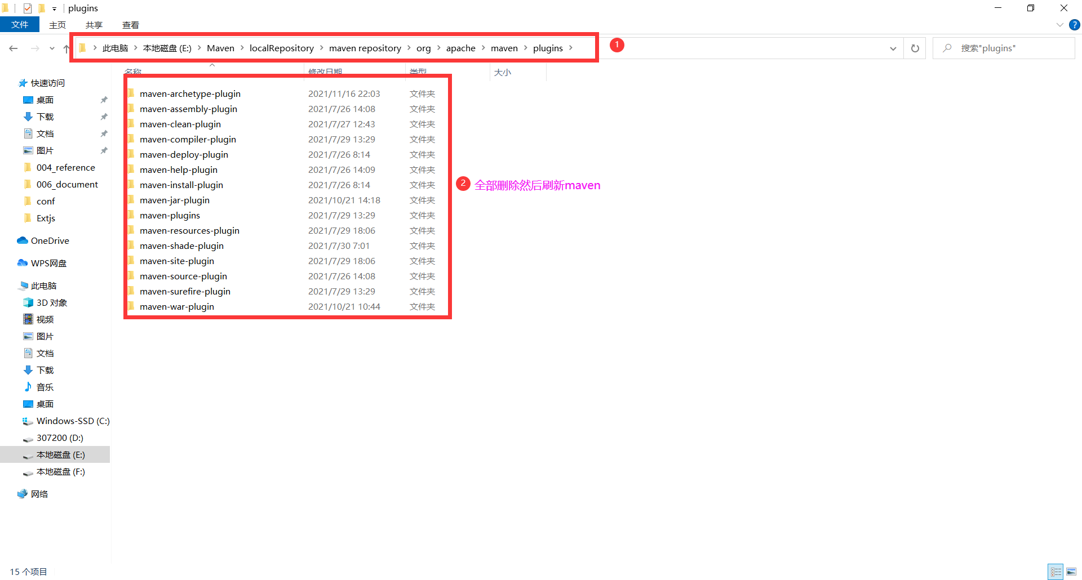The width and height of the screenshot is (1082, 580).
Task: Select the maven-compiler-plugin folder
Action: tap(188, 139)
